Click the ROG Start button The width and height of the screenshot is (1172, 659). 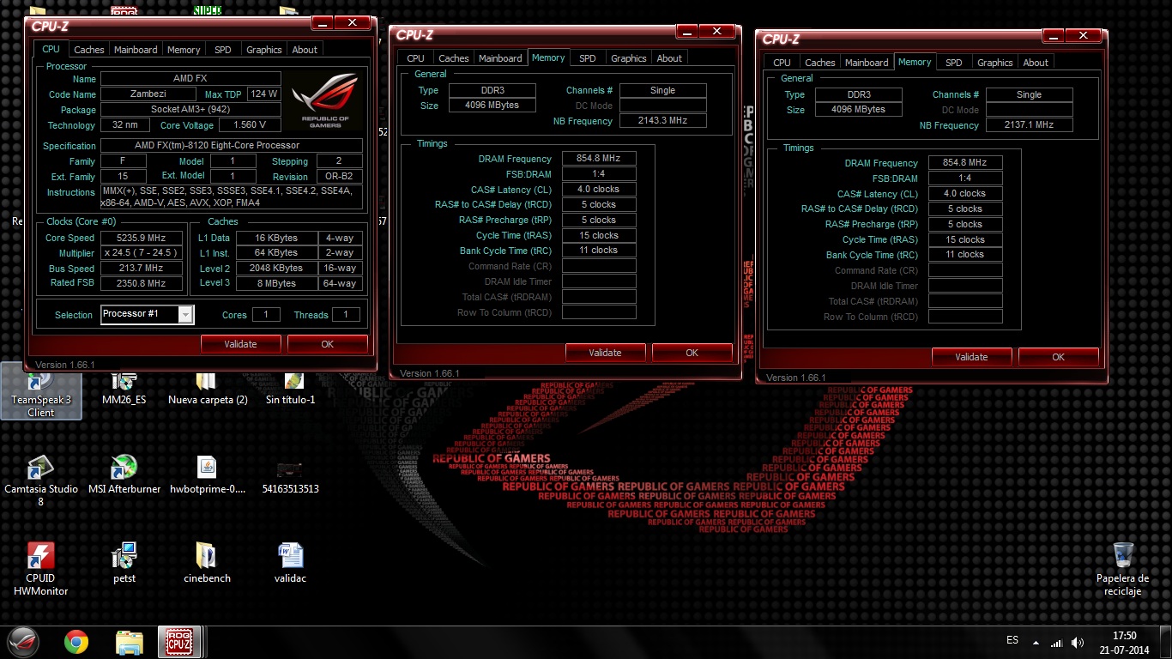[23, 642]
